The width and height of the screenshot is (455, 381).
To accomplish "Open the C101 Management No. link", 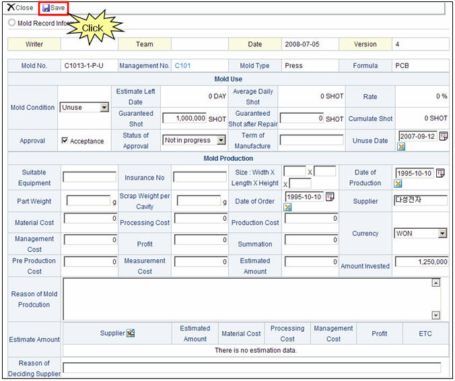I will click(182, 66).
